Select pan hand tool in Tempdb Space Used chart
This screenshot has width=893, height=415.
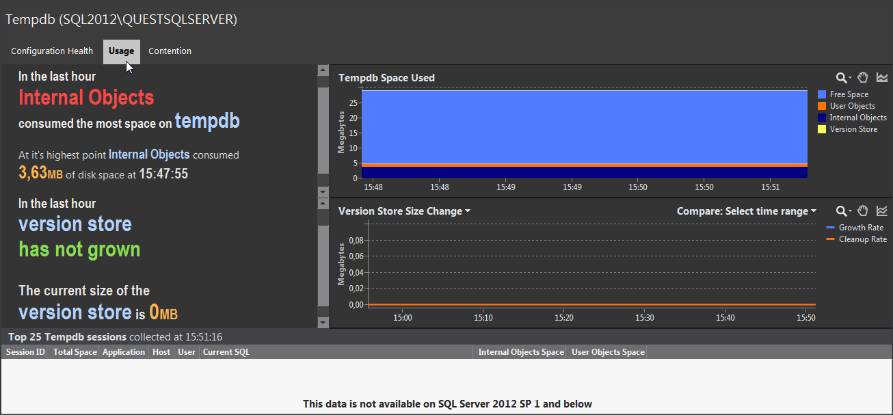point(863,78)
